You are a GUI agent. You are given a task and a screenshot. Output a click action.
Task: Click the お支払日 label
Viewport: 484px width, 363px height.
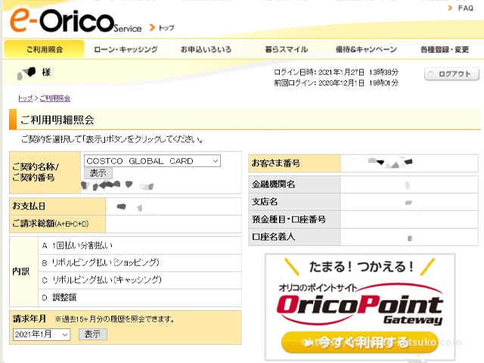pyautogui.click(x=29, y=206)
